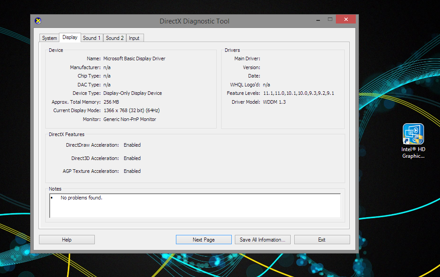Click the Manufacturer 'n/a' value
This screenshot has height=277, width=440.
107,68
